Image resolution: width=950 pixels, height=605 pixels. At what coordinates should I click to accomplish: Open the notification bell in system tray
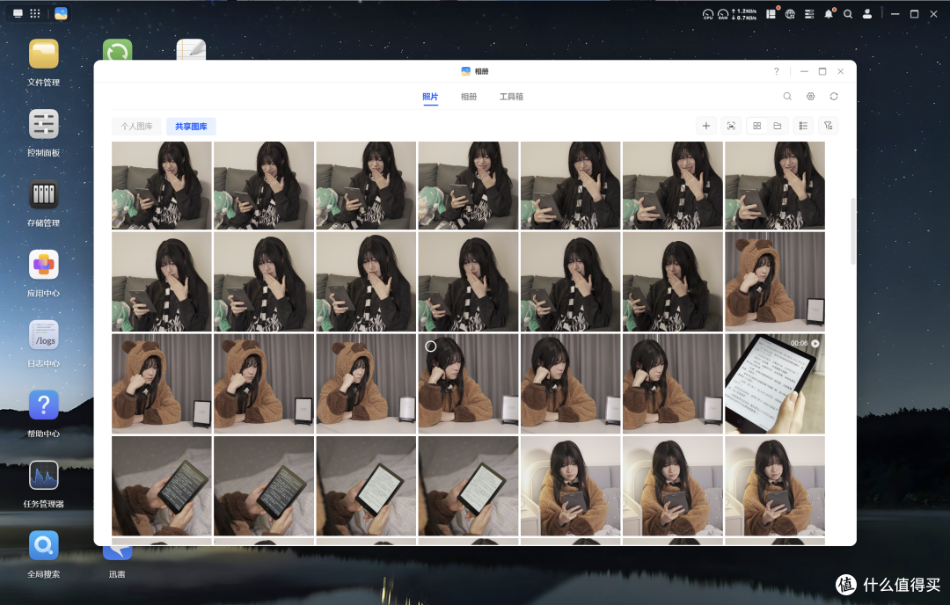pos(829,13)
